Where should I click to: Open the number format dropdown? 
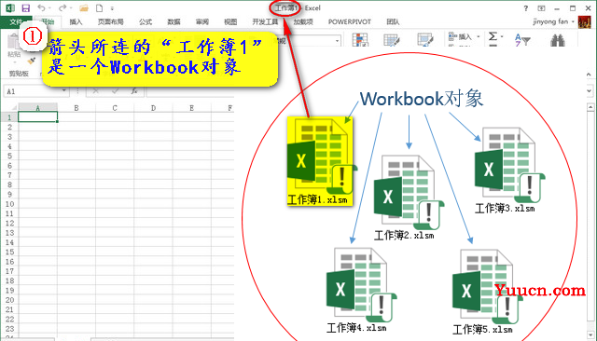click(338, 41)
